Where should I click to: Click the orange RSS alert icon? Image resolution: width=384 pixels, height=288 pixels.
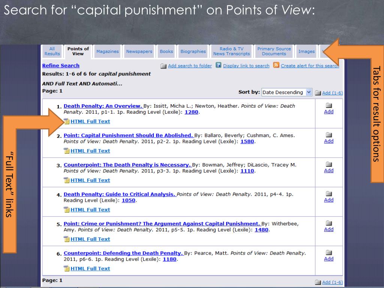point(276,65)
